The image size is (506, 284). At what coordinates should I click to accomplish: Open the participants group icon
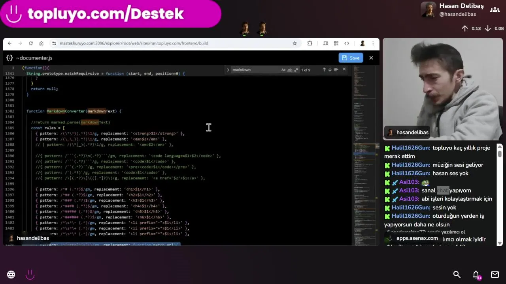tap(495, 10)
